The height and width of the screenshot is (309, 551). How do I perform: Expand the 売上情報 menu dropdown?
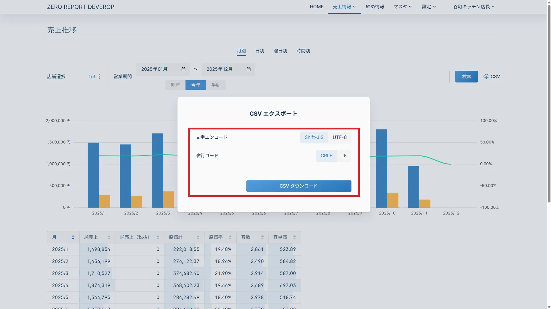[344, 7]
